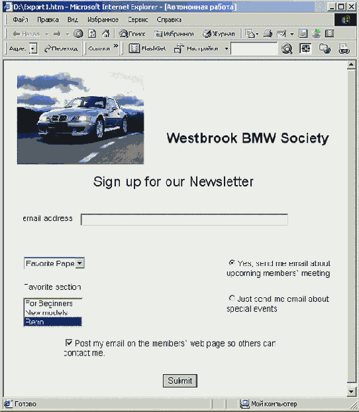
Task: Click the Mail toolbar icon
Action: click(250, 33)
